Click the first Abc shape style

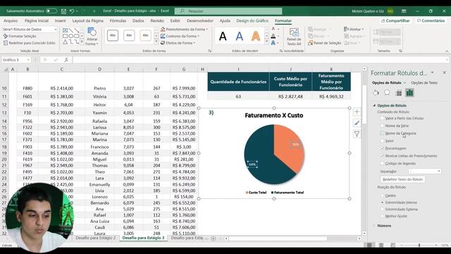pos(113,35)
